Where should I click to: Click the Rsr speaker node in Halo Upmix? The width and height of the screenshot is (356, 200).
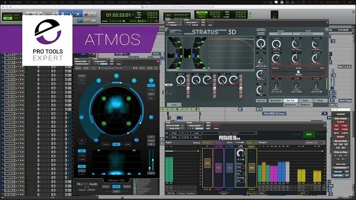coord(137,140)
